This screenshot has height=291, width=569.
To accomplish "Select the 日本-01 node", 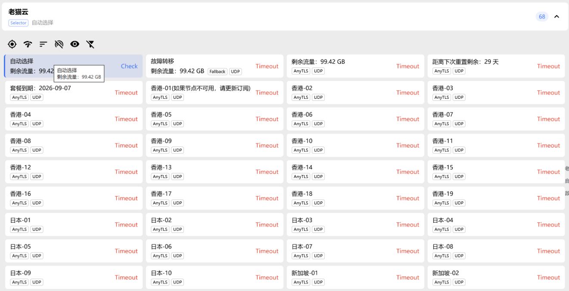I will [74, 225].
